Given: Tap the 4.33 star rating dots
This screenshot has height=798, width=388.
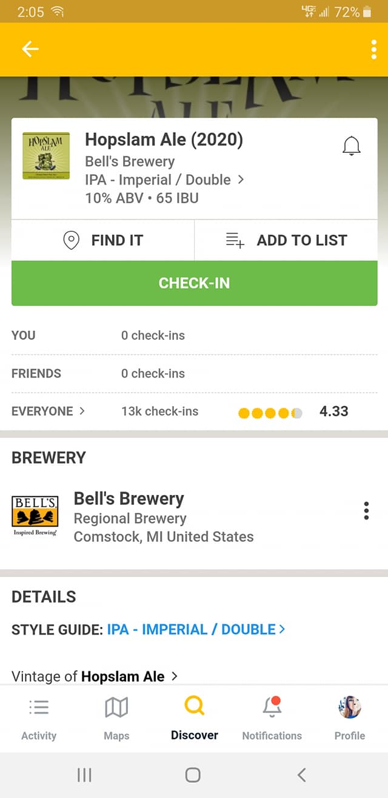Looking at the screenshot, I should 270,413.
